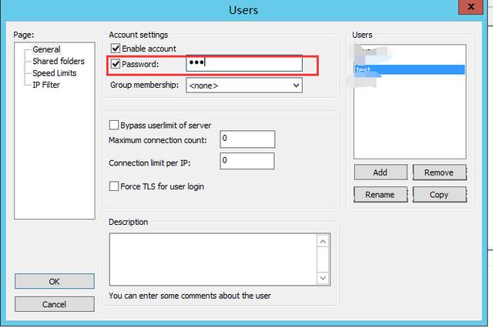Cancel the Users dialog
The width and height of the screenshot is (493, 328).
(55, 304)
